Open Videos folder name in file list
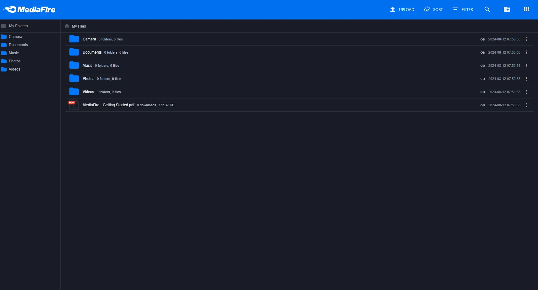The height and width of the screenshot is (290, 538). (88, 92)
